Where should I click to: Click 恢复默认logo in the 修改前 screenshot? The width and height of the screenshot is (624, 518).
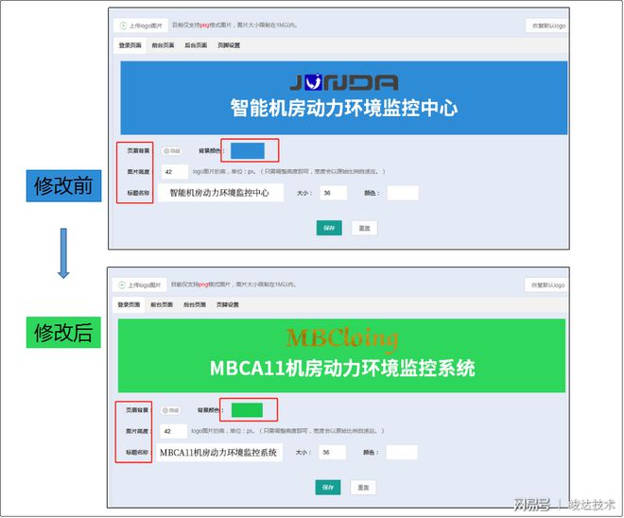click(x=548, y=26)
